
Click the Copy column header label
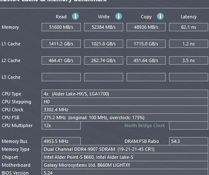(146, 17)
